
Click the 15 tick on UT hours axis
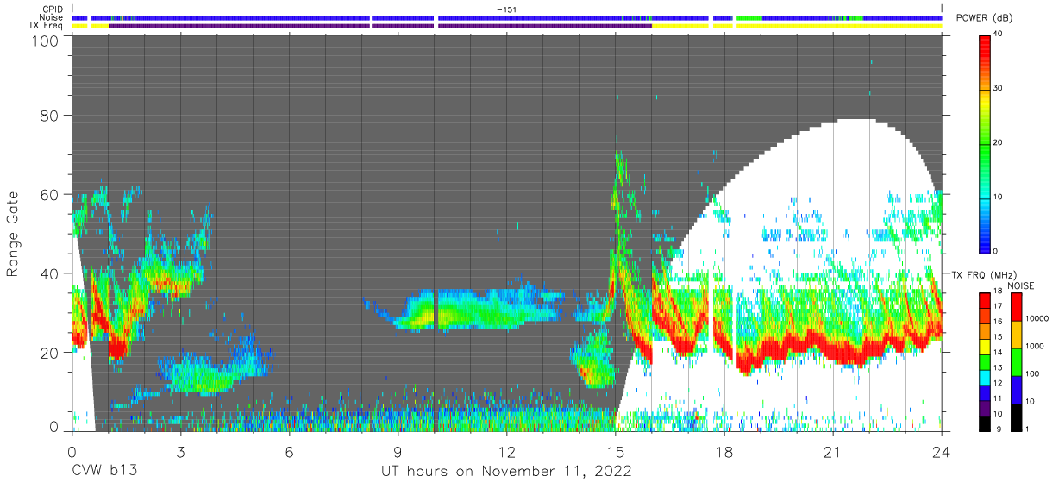click(x=616, y=451)
